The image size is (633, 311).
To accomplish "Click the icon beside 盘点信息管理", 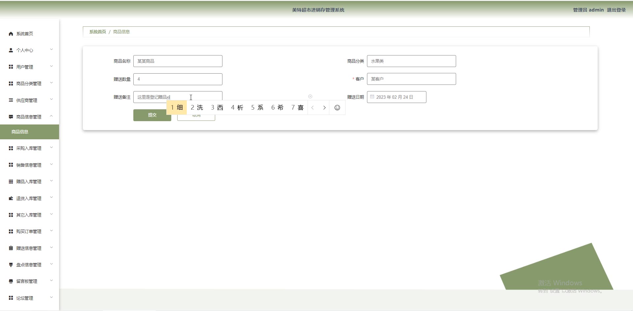I will (x=11, y=265).
